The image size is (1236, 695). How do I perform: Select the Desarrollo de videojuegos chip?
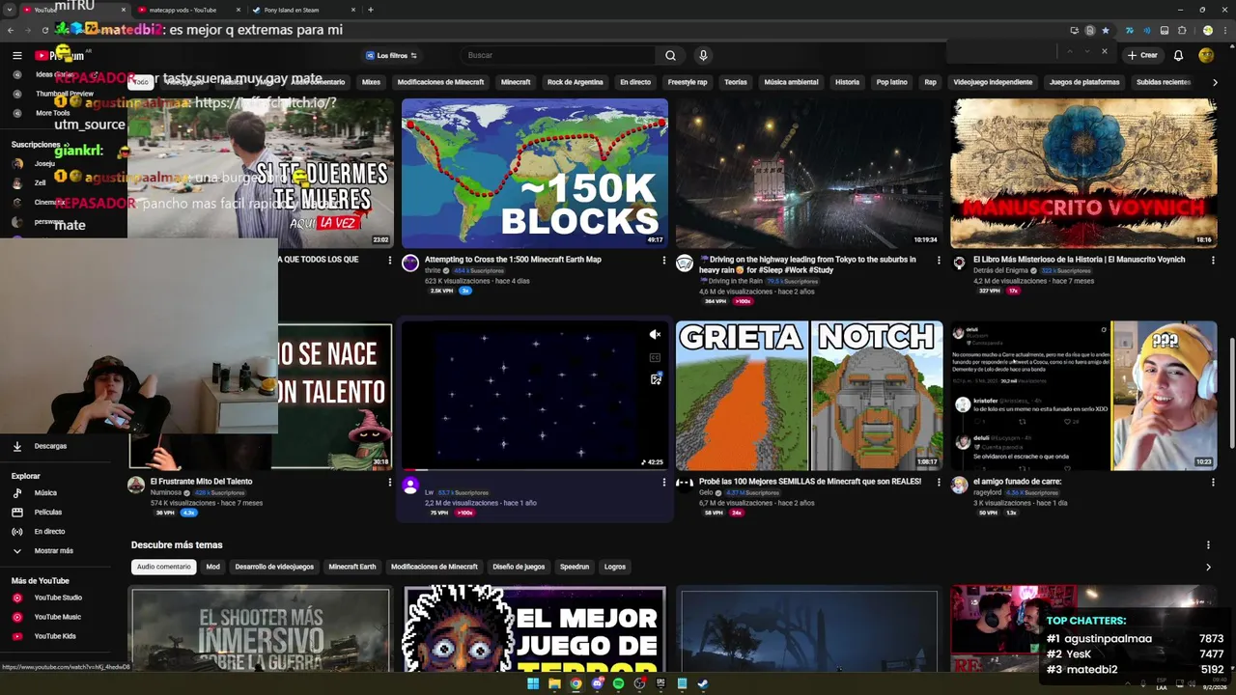pyautogui.click(x=274, y=567)
